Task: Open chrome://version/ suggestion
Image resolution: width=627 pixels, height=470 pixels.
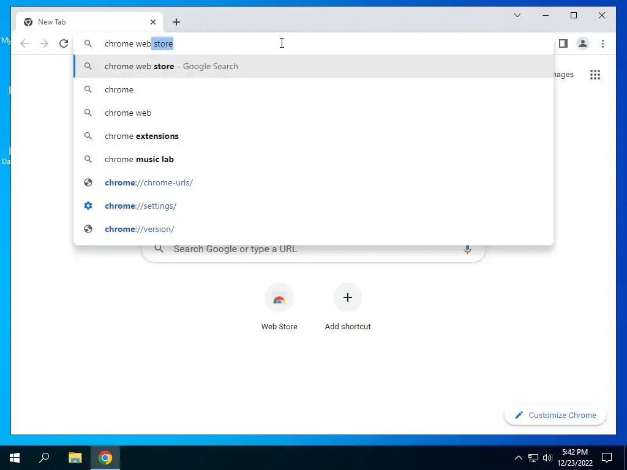Action: click(x=313, y=229)
